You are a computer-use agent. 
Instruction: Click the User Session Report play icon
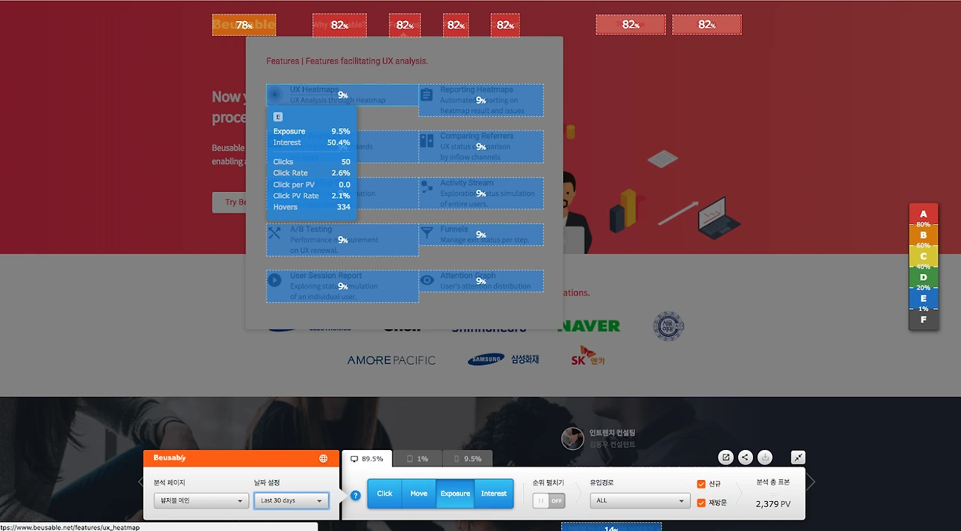coord(275,280)
